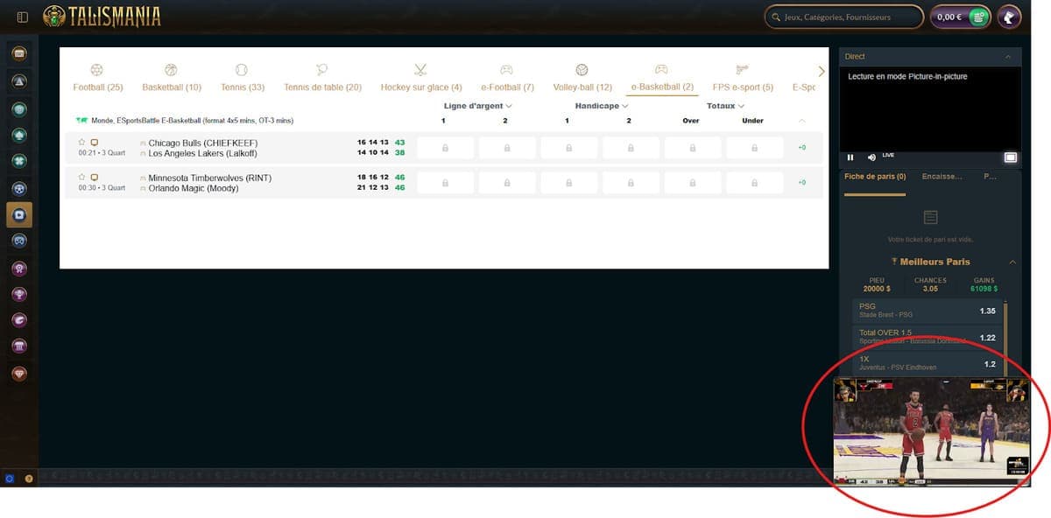Click the green deposit coins icon
The height and width of the screenshot is (518, 1051).
978,17
